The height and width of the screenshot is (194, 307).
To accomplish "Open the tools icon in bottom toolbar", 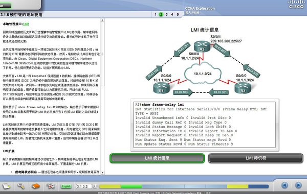I will pos(51,186).
